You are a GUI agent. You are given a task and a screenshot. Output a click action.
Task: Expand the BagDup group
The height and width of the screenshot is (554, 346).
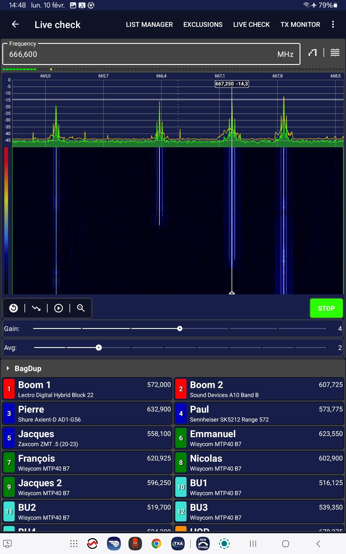(8, 368)
